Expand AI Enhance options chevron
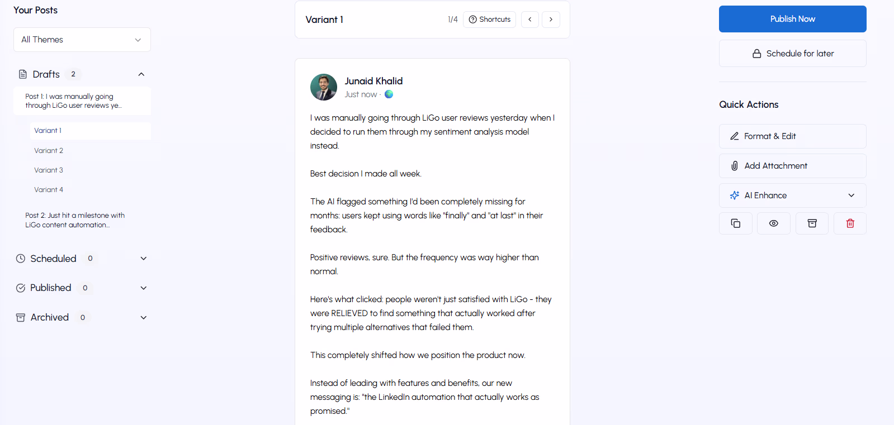Image resolution: width=894 pixels, height=425 pixels. coord(852,195)
